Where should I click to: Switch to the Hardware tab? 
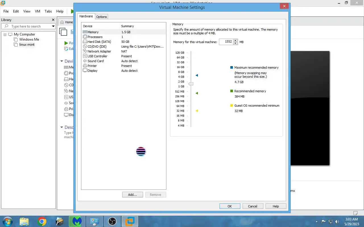86,16
